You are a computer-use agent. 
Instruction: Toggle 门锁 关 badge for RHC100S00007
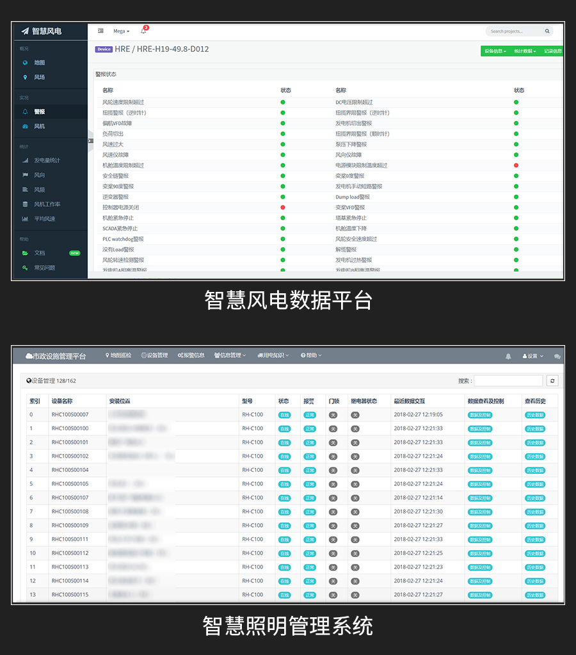333,415
